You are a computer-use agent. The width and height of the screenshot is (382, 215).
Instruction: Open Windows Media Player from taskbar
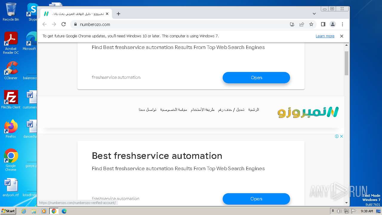pos(44,211)
